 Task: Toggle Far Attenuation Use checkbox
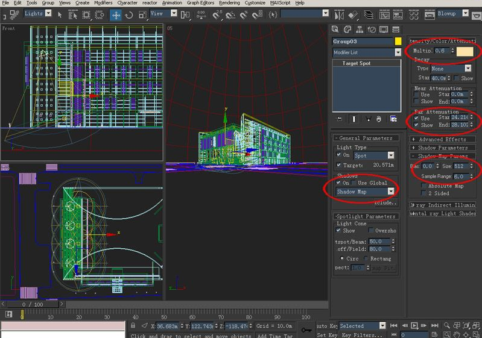pyautogui.click(x=416, y=118)
